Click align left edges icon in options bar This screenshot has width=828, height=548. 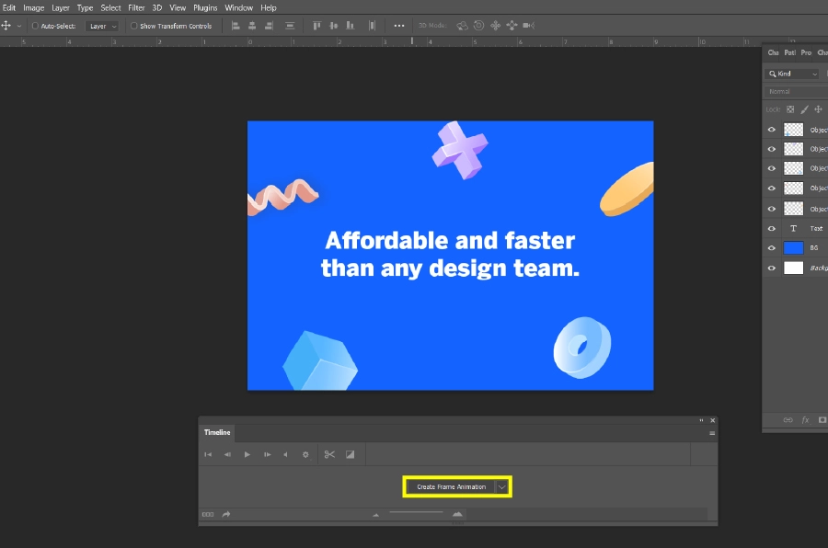(x=236, y=25)
